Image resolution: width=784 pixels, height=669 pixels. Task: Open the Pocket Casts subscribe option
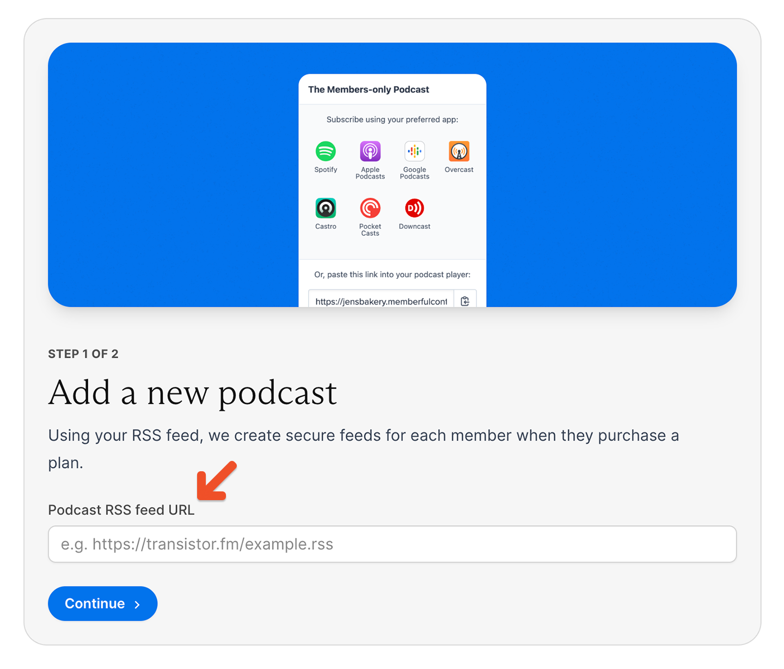pyautogui.click(x=370, y=209)
